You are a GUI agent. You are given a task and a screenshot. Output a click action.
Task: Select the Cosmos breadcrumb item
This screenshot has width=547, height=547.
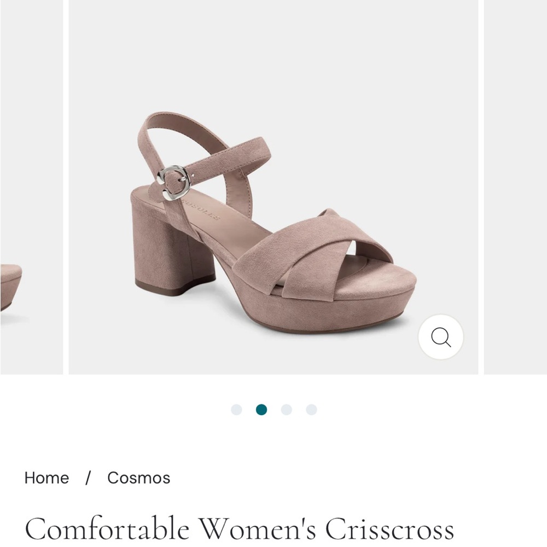138,478
